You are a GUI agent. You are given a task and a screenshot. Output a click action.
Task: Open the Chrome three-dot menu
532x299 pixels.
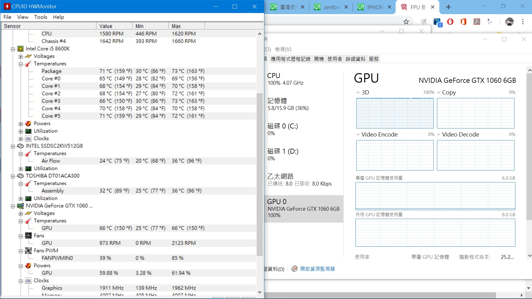(523, 22)
